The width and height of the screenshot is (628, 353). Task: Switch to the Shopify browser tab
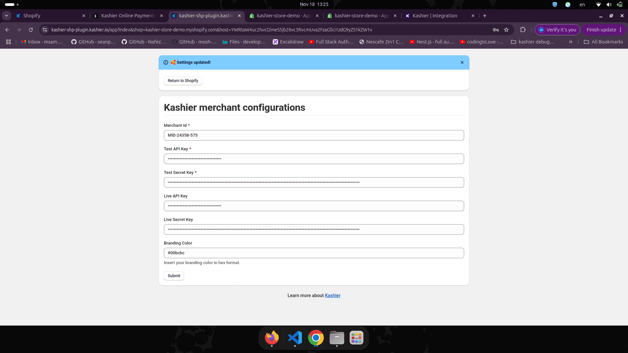tap(51, 16)
